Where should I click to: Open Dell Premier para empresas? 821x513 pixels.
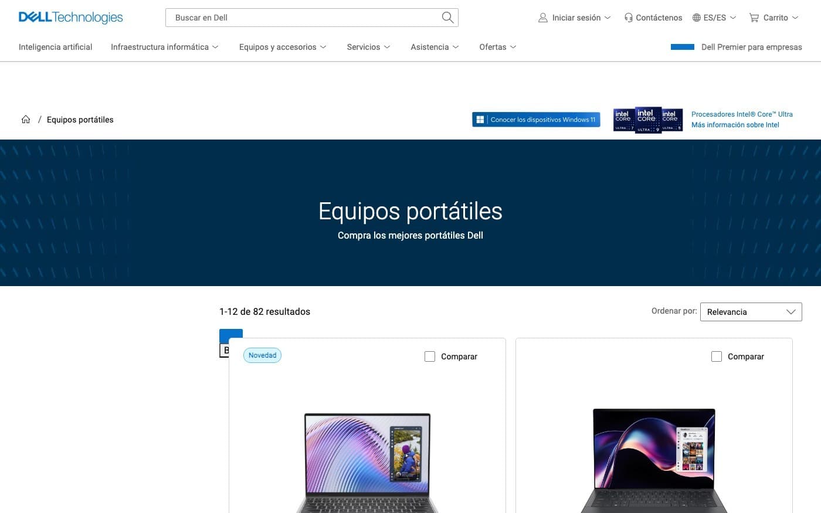pyautogui.click(x=751, y=47)
